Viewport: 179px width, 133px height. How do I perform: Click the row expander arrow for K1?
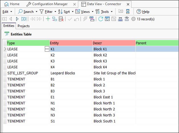coord(5,49)
